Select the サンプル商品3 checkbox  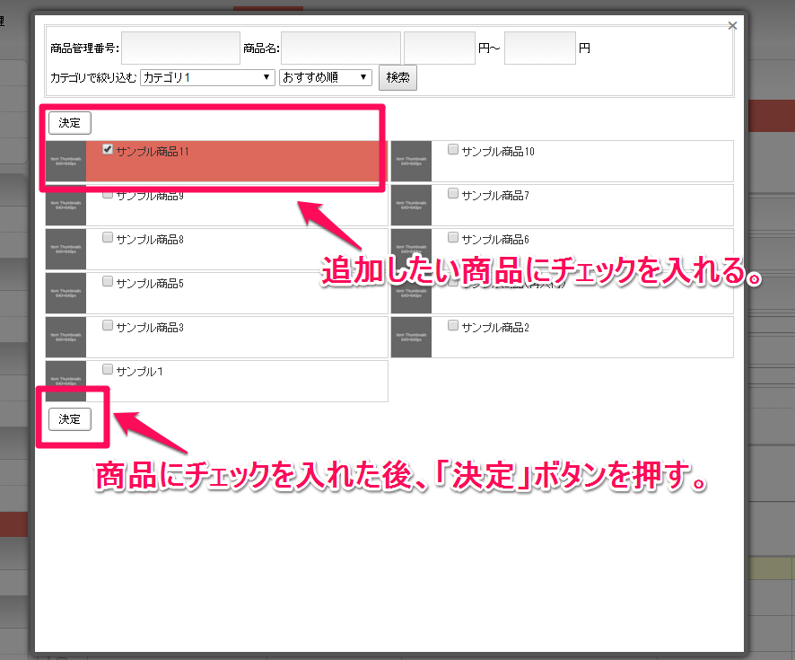tap(108, 326)
